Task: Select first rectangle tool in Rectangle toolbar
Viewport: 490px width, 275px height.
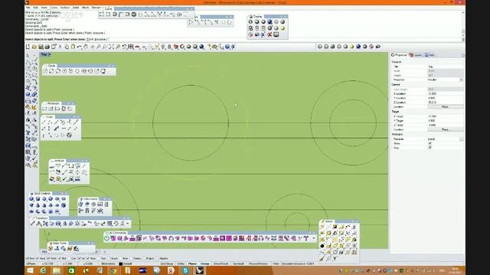Action: click(x=44, y=108)
